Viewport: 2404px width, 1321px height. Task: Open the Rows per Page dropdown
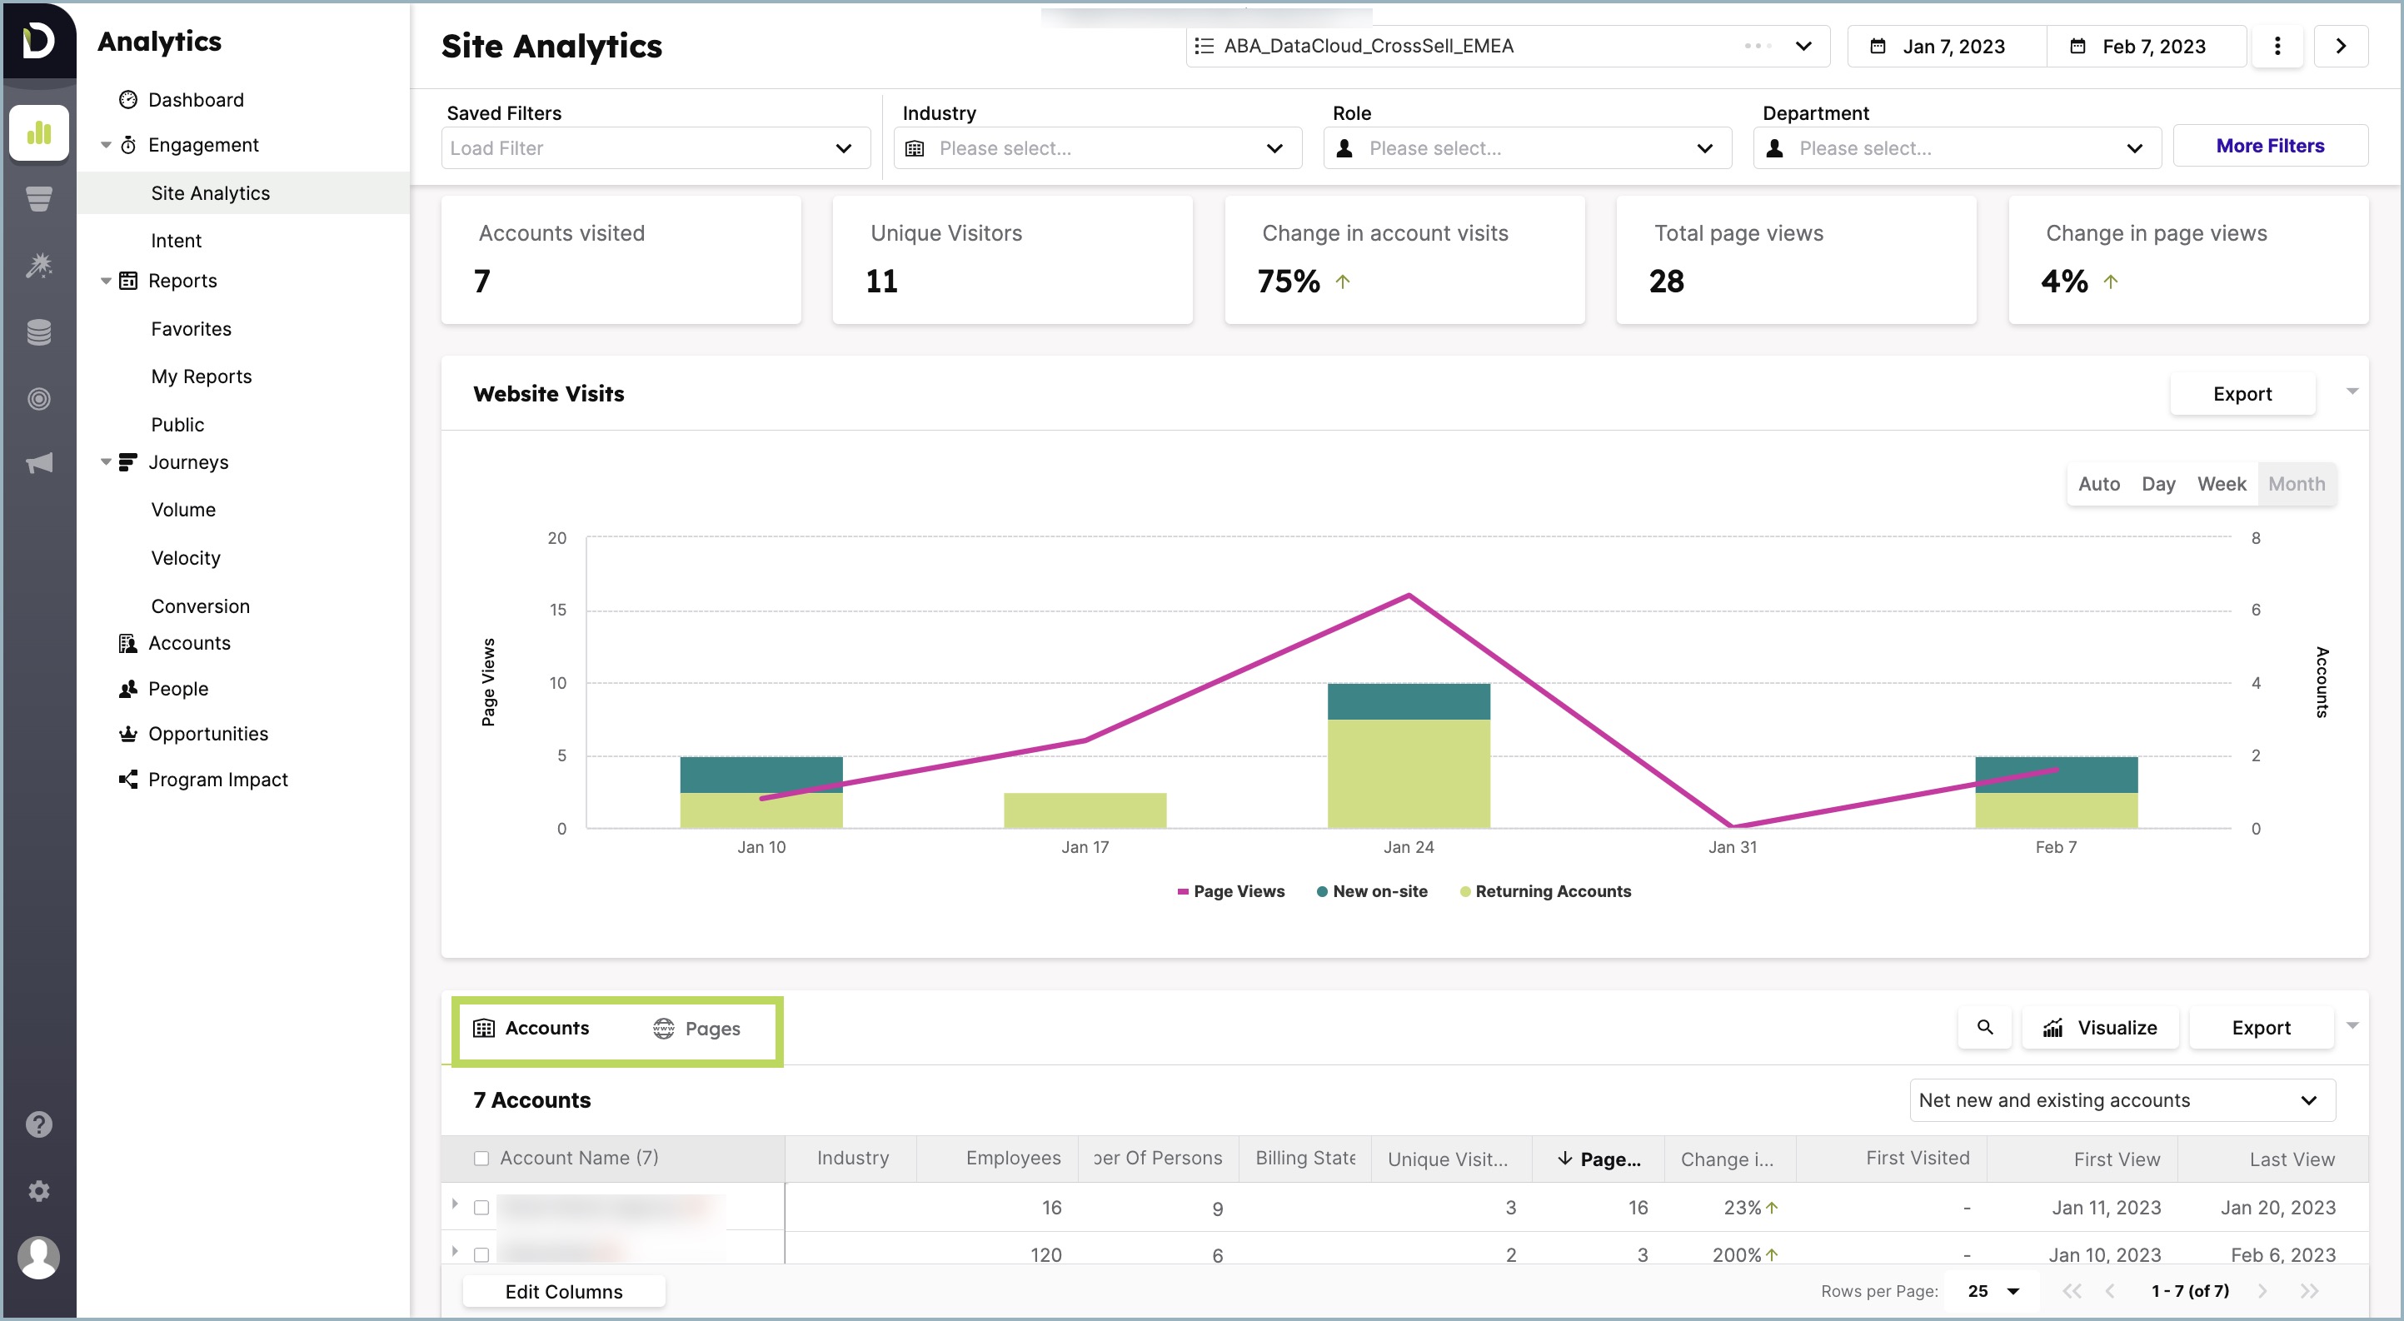point(1991,1290)
